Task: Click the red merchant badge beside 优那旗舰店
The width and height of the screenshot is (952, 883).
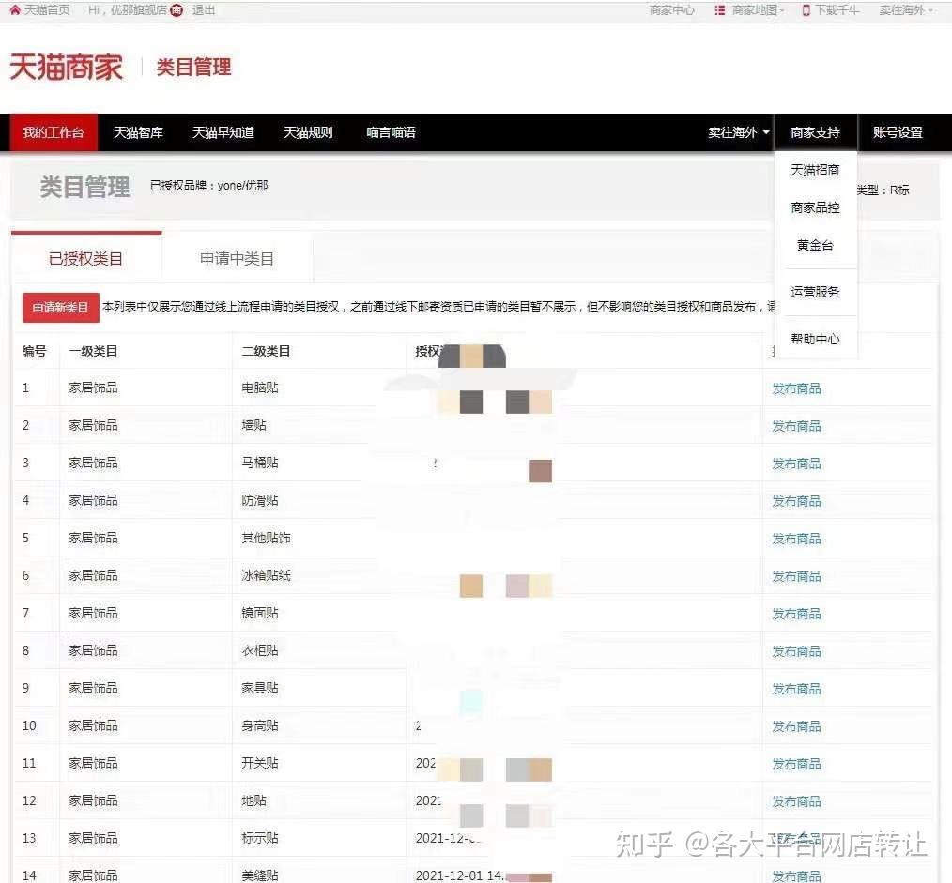Action: 177,9
